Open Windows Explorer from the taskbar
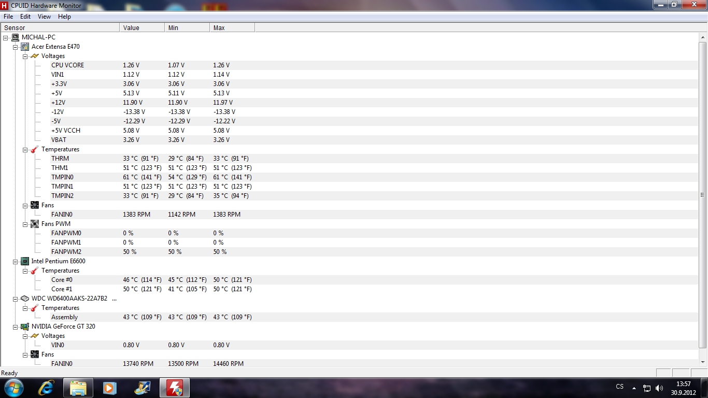708x398 pixels. point(78,388)
